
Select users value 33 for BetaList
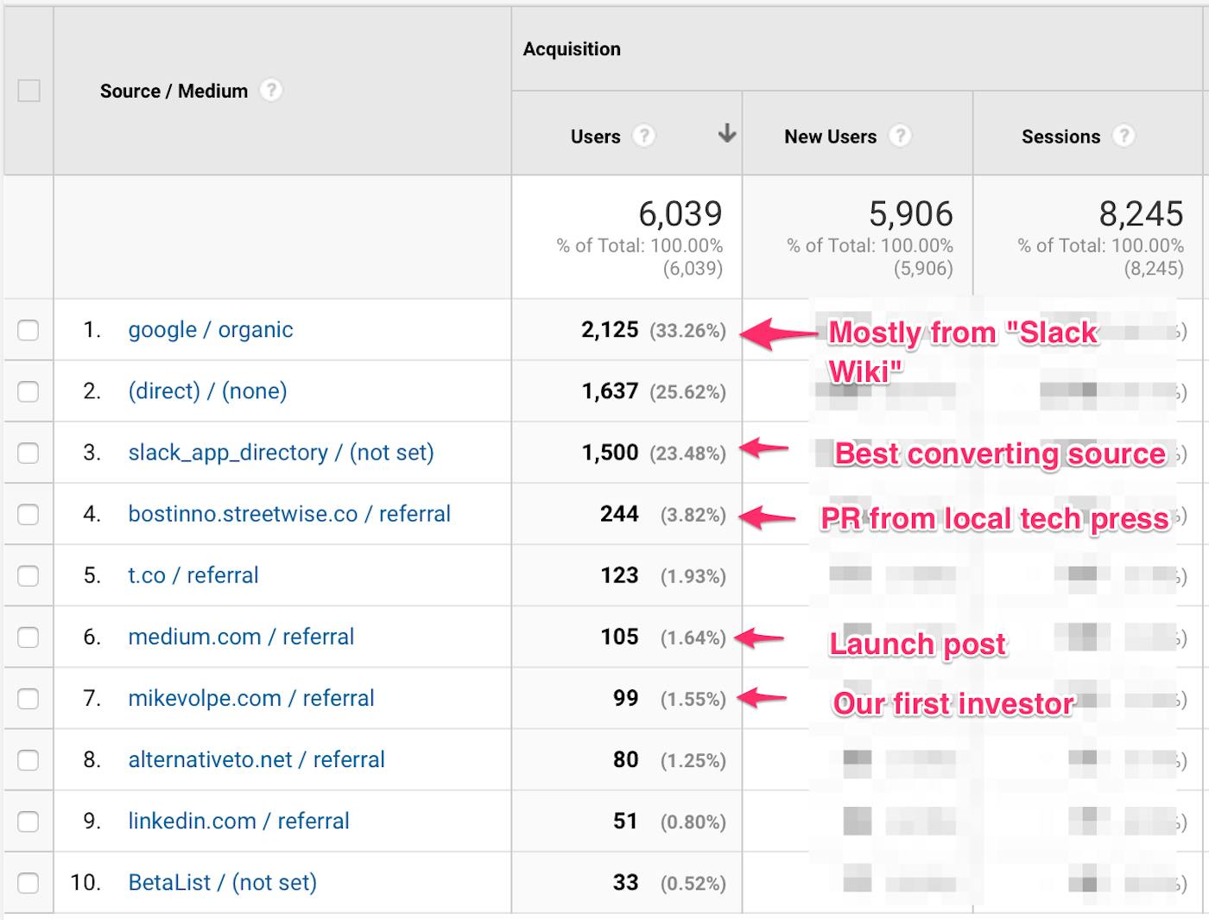[x=625, y=882]
